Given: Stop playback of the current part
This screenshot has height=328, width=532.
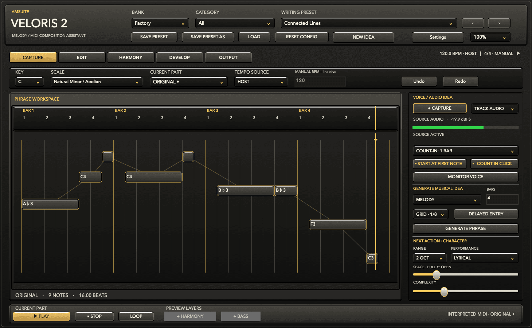Looking at the screenshot, I should click(94, 316).
